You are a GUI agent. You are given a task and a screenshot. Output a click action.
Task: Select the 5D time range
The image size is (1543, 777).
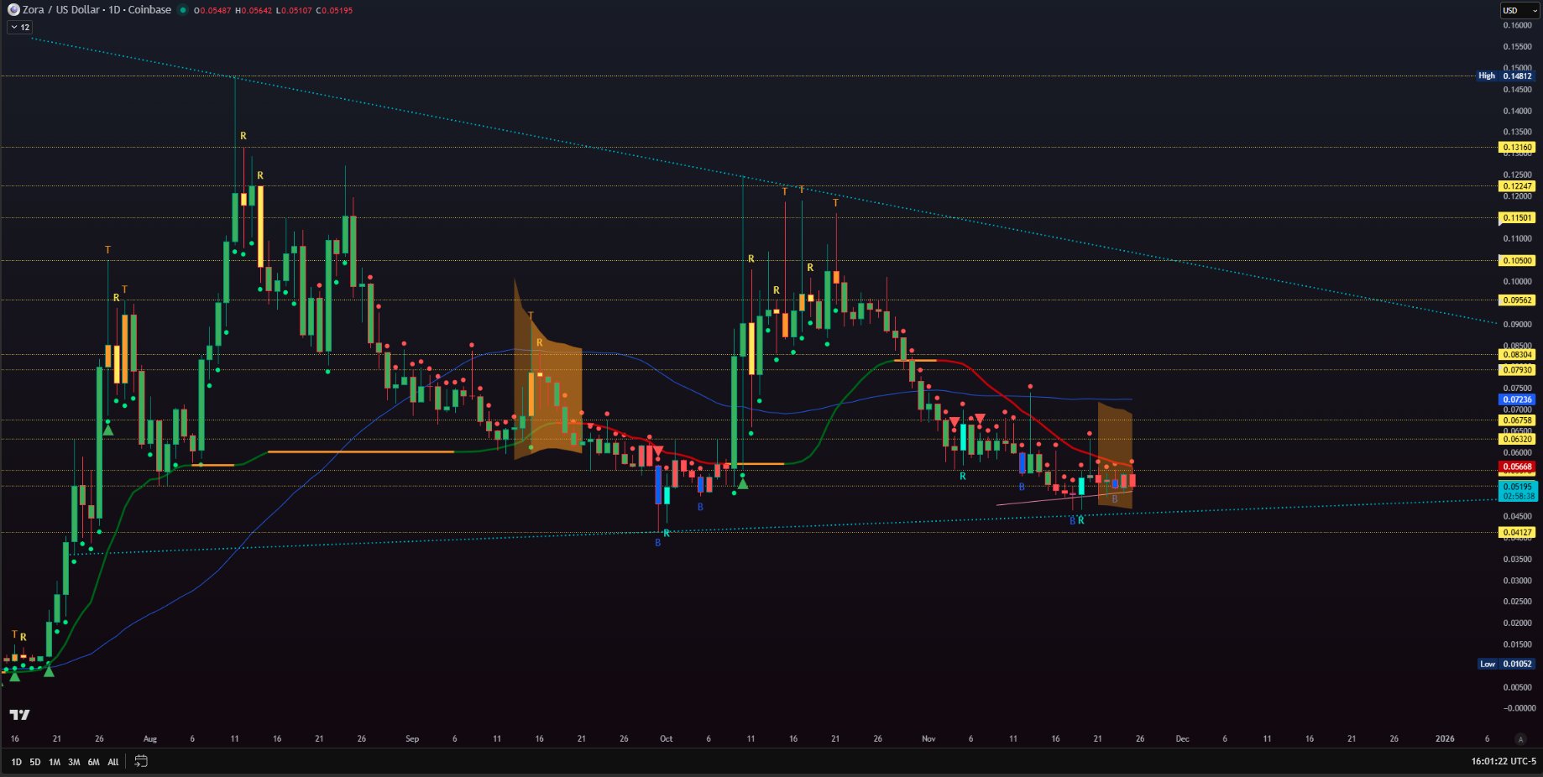[35, 762]
